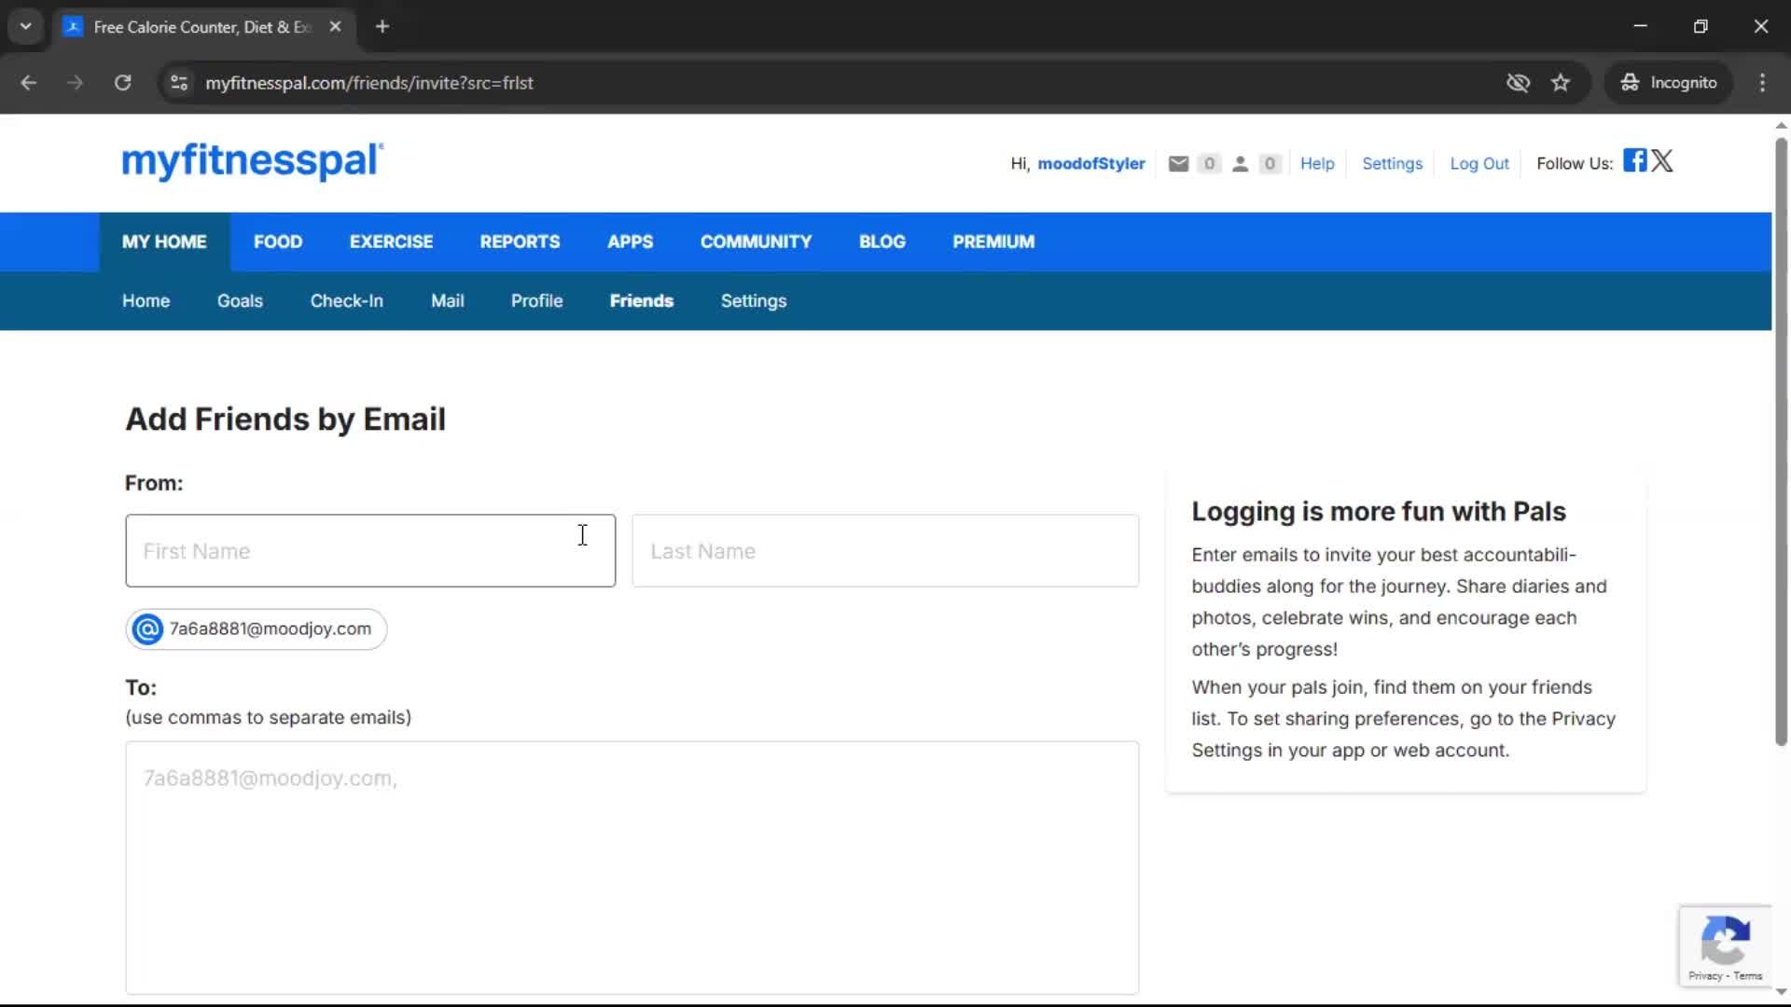Open a new browser tab
Image resolution: width=1791 pixels, height=1007 pixels.
click(x=382, y=27)
